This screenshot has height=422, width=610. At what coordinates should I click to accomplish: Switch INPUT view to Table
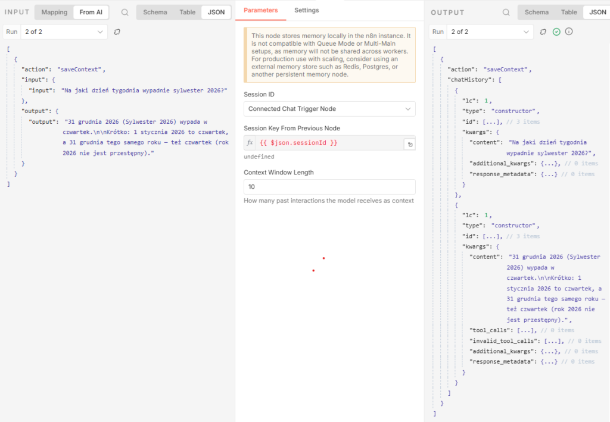click(x=188, y=12)
